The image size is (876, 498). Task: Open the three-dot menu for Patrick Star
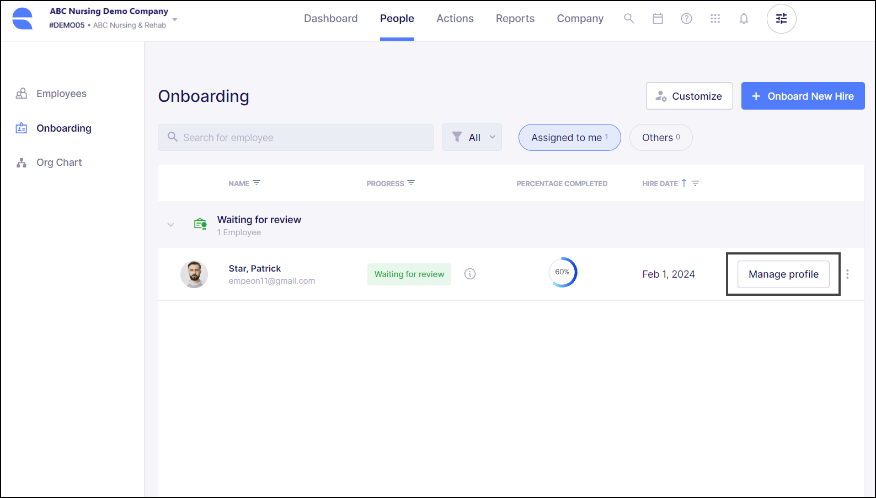(847, 274)
